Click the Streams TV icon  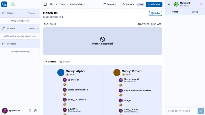tap(4, 44)
